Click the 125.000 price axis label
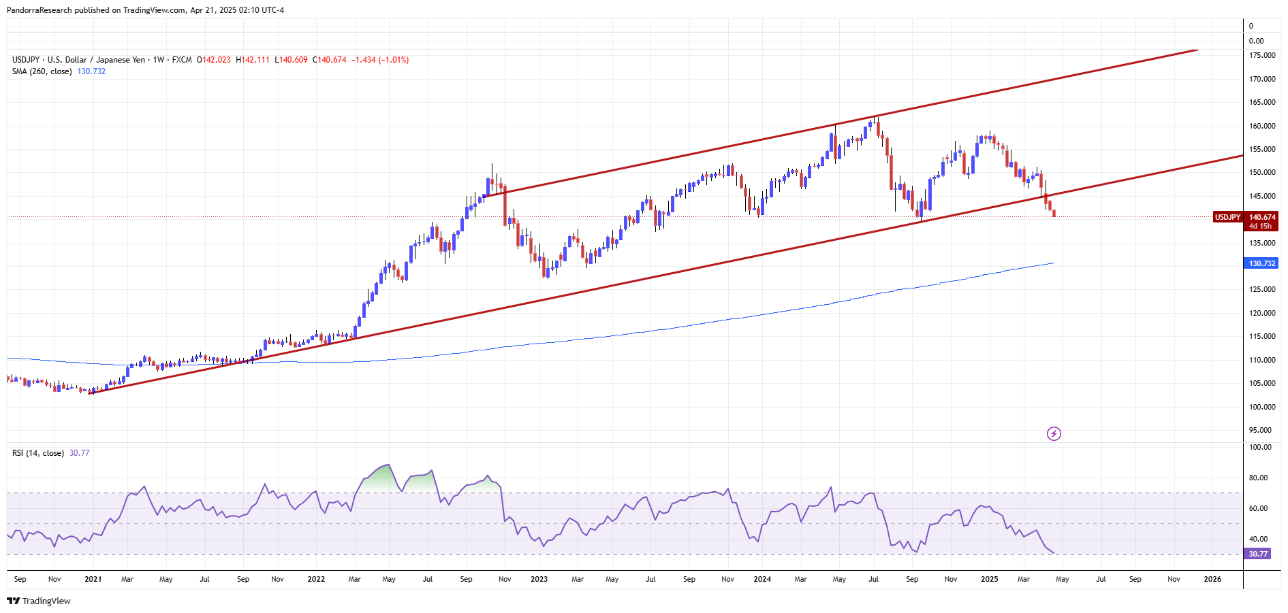 point(1262,289)
